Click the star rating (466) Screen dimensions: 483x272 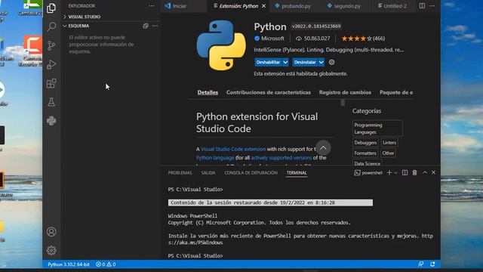(363, 39)
